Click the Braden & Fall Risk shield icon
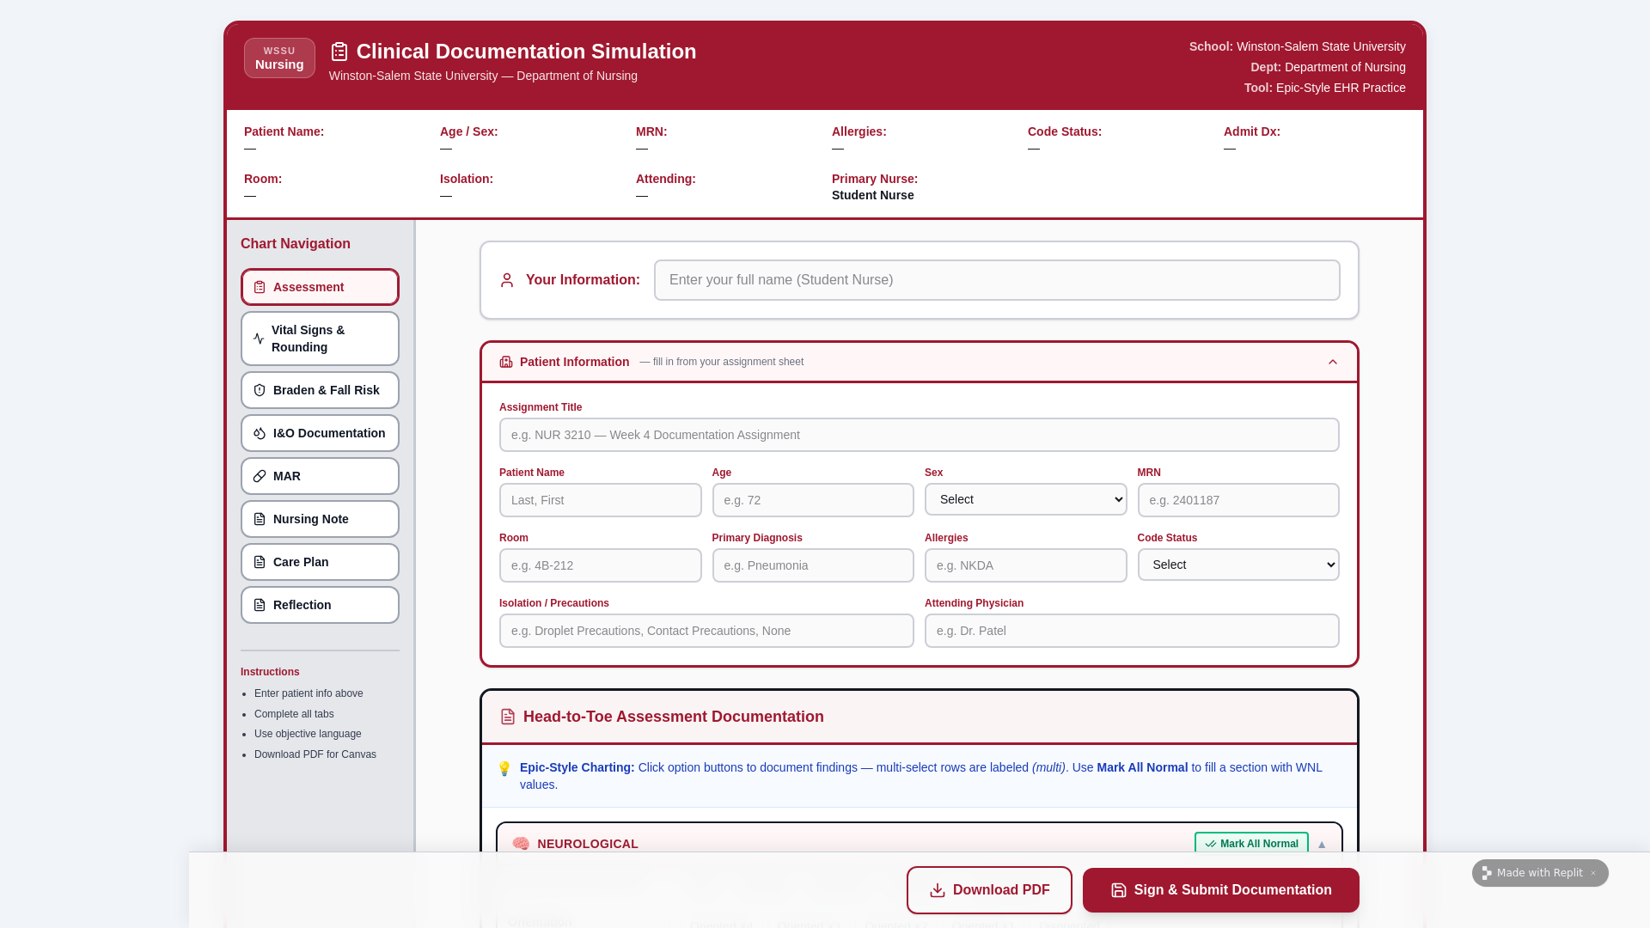The height and width of the screenshot is (928, 1650). 260,390
